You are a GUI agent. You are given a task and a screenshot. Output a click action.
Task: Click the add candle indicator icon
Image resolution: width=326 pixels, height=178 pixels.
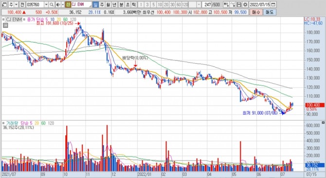pyautogui.click(x=226, y=4)
